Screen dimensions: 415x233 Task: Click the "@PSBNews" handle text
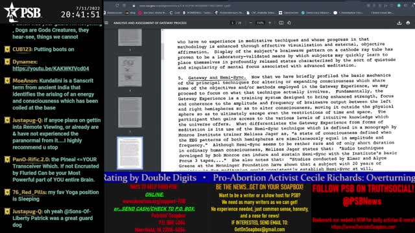[x=362, y=201]
